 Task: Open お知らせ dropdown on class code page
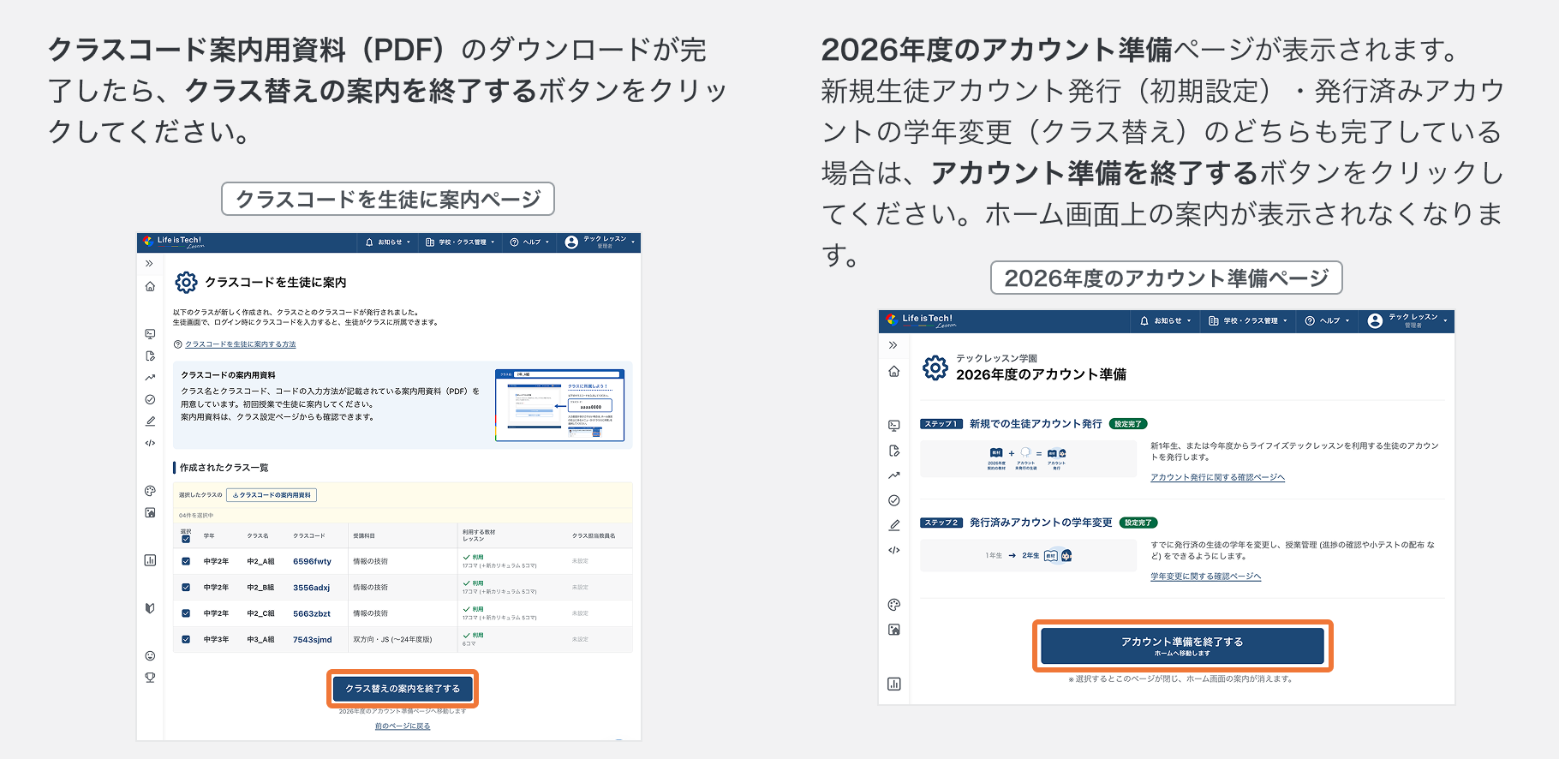click(x=388, y=242)
